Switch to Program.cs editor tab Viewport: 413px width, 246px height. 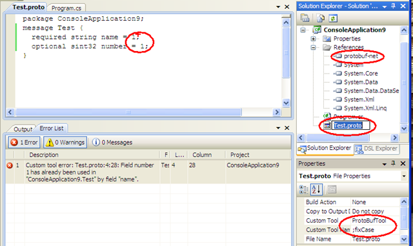click(66, 8)
